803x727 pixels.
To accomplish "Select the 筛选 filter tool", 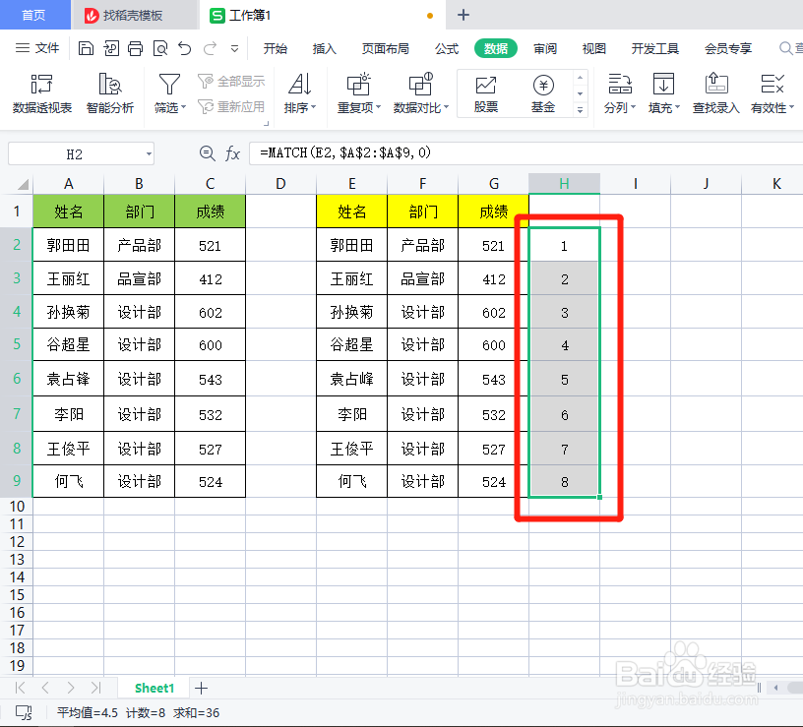I will point(168,93).
